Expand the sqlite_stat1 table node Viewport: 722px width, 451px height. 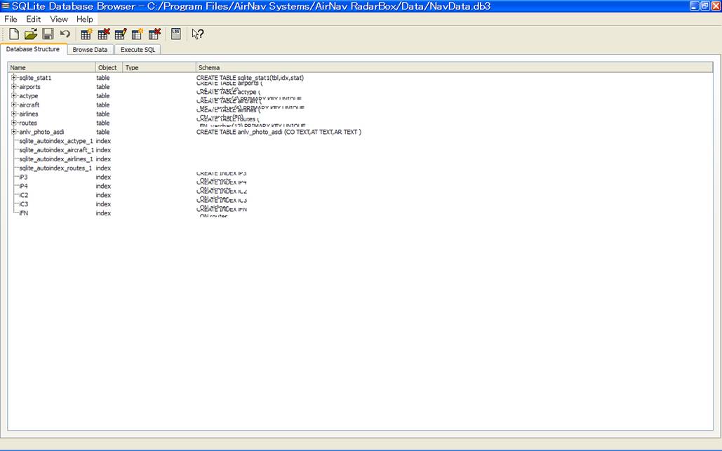click(14, 78)
